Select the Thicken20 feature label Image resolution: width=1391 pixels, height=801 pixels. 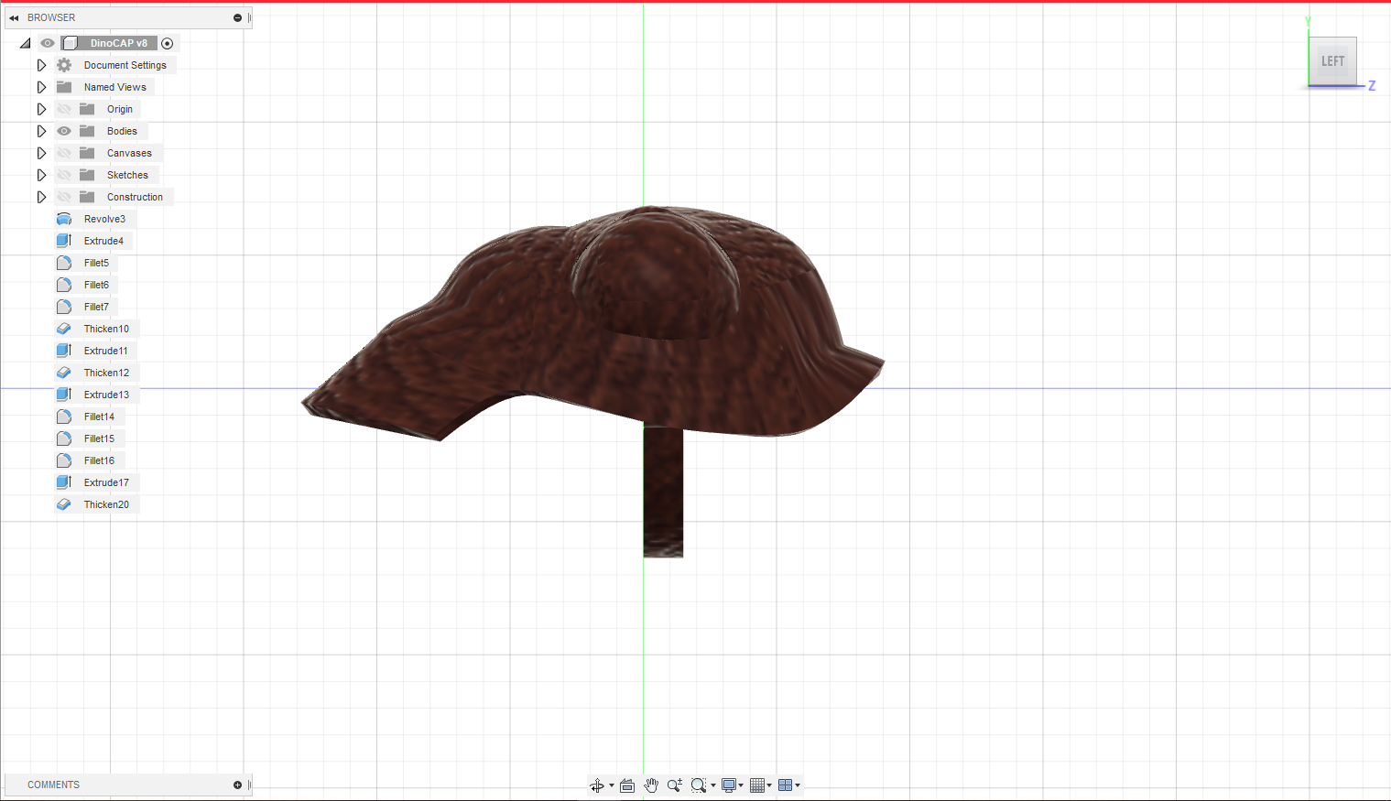[106, 504]
